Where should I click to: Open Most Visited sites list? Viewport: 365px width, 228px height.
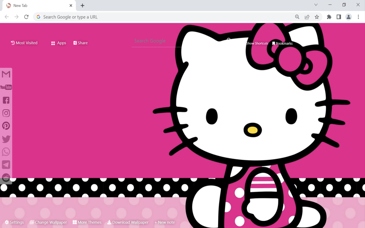tap(24, 43)
